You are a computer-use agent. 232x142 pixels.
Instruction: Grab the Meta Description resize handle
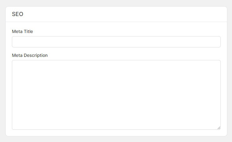219,128
